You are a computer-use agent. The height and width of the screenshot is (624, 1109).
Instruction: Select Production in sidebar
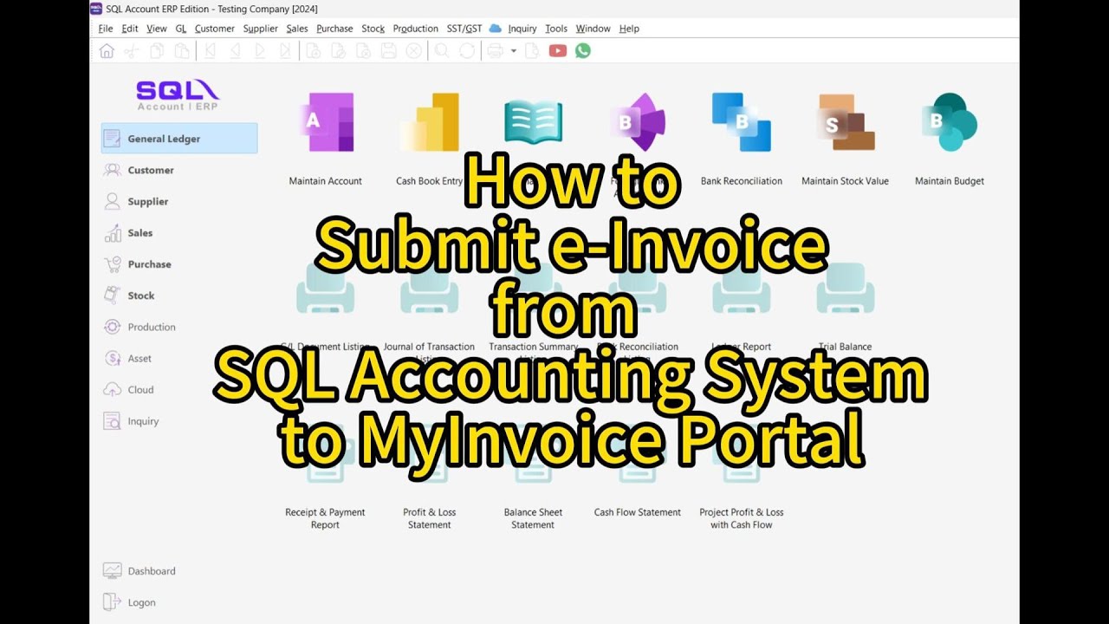tap(152, 327)
